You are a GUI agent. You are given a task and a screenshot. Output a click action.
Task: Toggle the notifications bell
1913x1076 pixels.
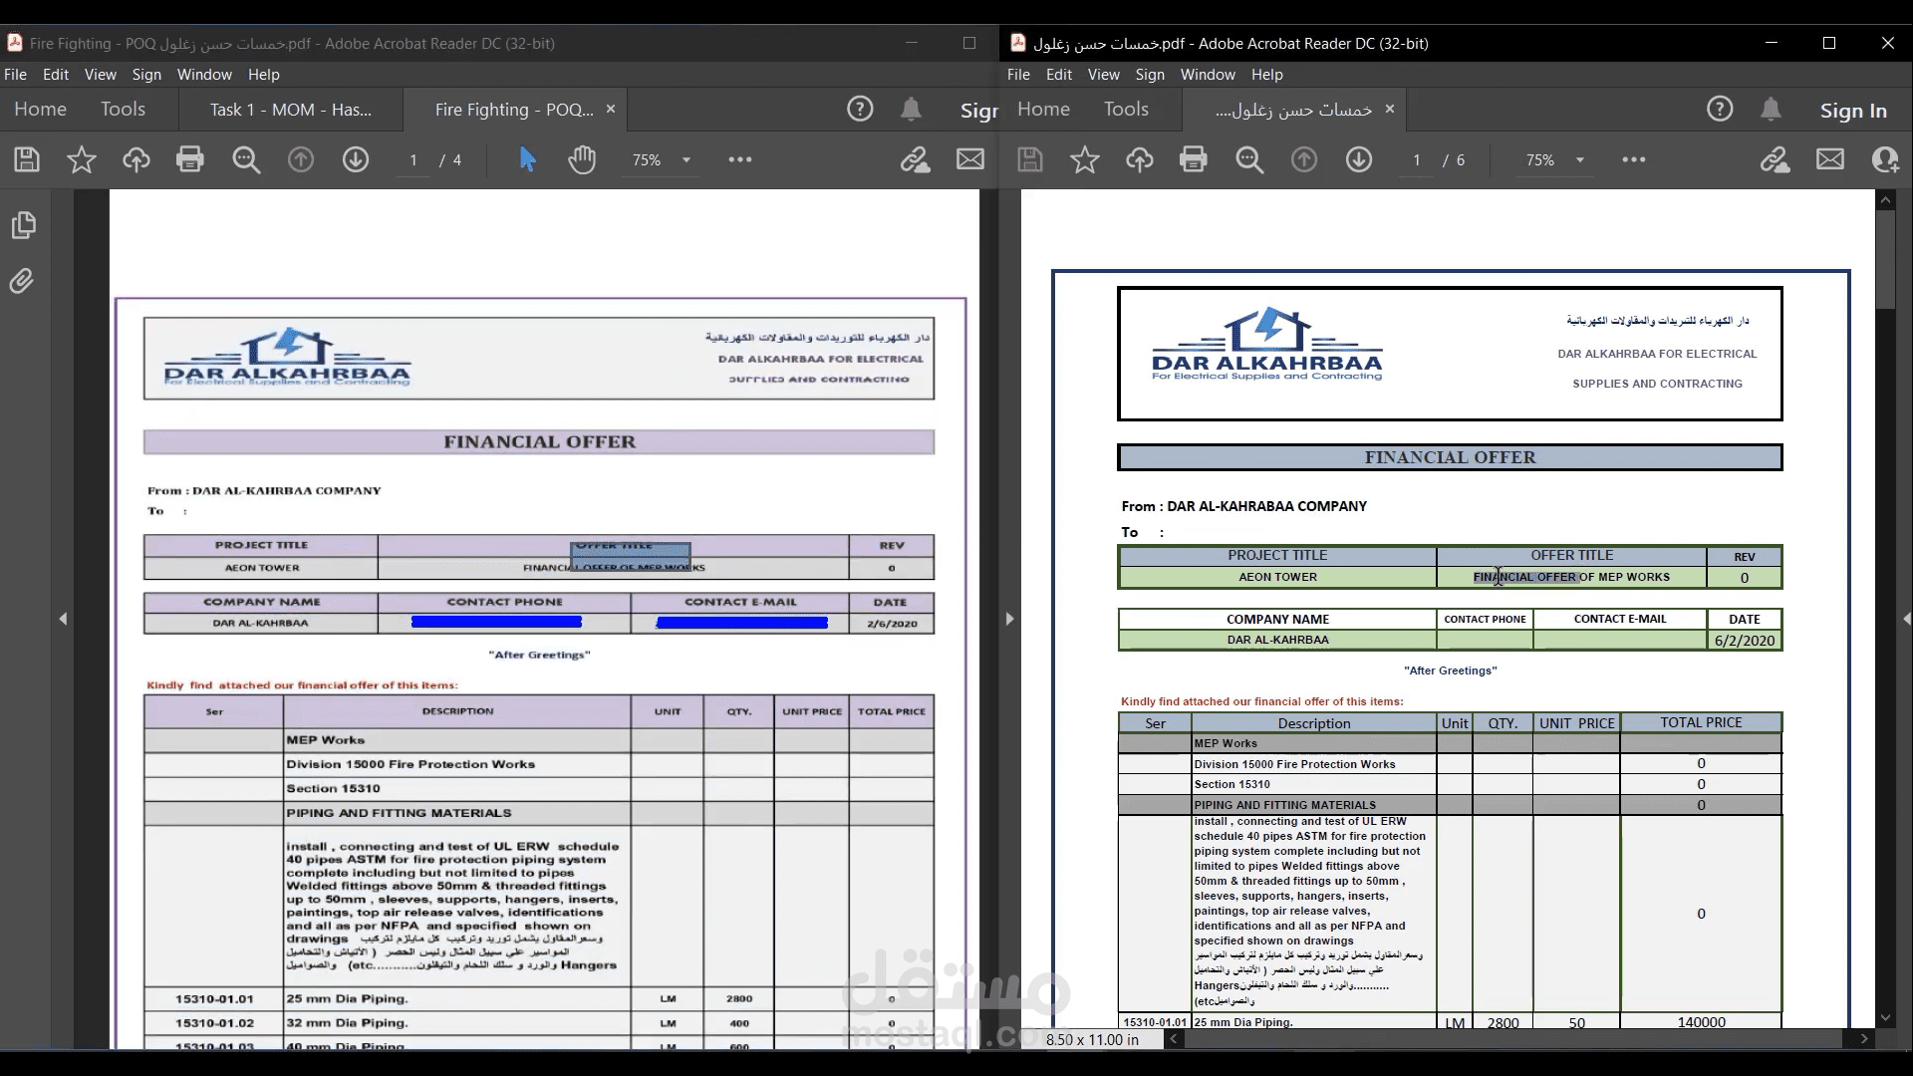click(911, 110)
